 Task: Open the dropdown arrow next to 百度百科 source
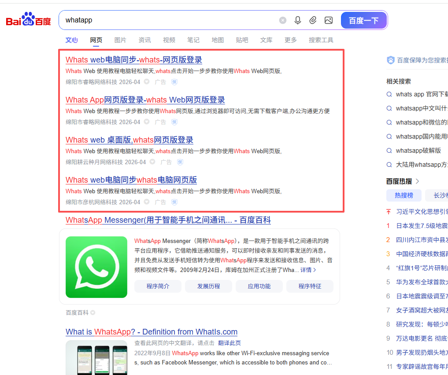pos(93,313)
